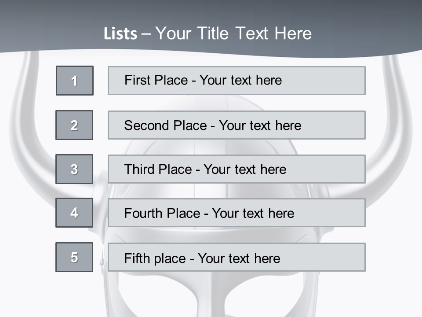Viewport: 422px width, 317px height.
Task: Click the 'Third Place - Your text here' bar
Action: (236, 169)
